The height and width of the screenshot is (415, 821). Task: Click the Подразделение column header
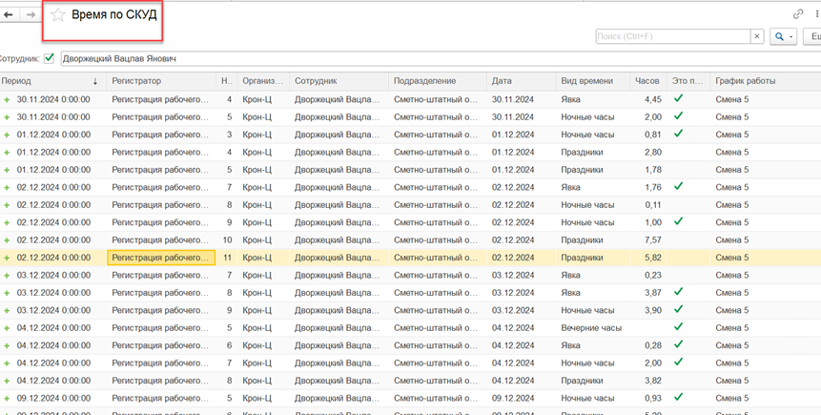point(424,81)
